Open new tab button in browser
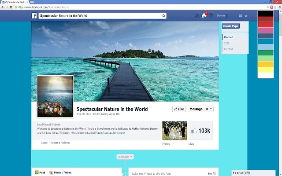Image resolution: width=282 pixels, height=176 pixels. click(x=32, y=2)
